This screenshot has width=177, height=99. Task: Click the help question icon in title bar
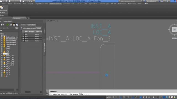(167, 1)
